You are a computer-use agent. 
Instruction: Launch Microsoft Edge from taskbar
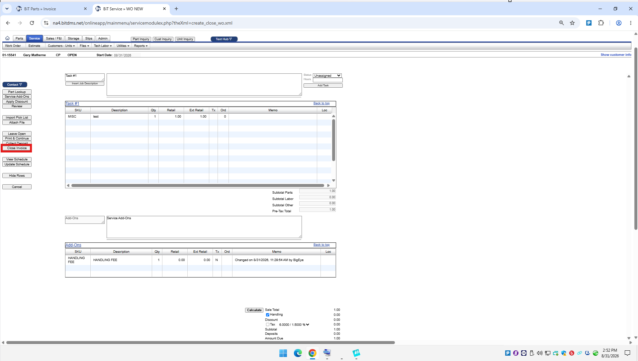[x=298, y=353]
